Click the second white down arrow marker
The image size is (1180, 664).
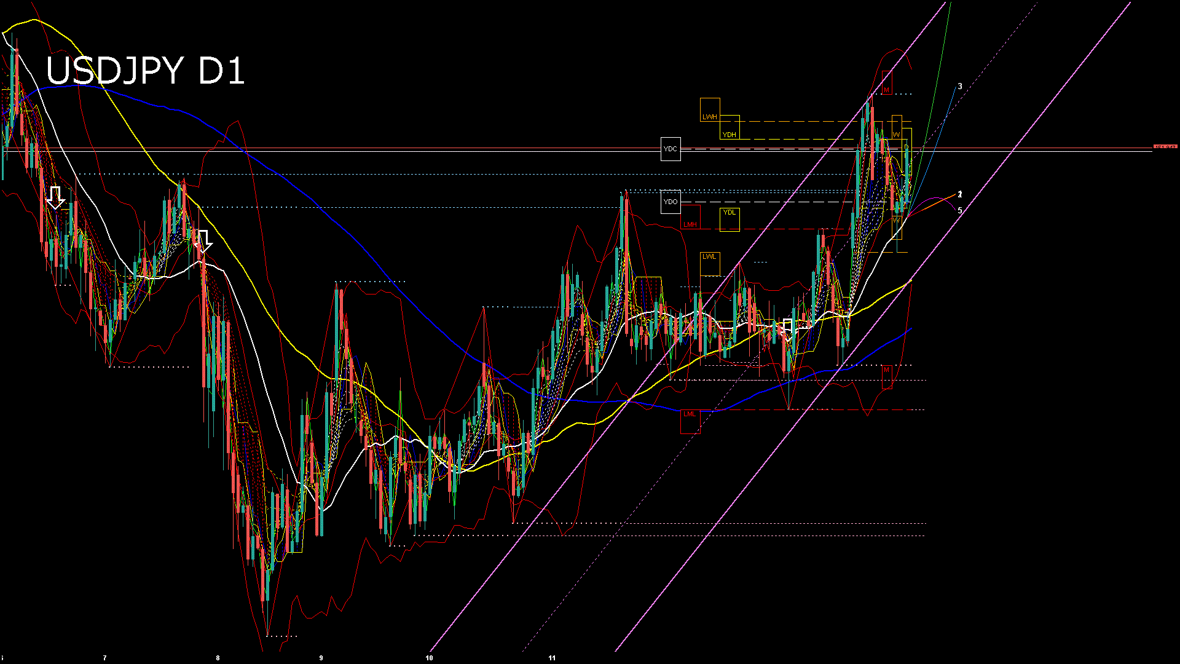[203, 241]
